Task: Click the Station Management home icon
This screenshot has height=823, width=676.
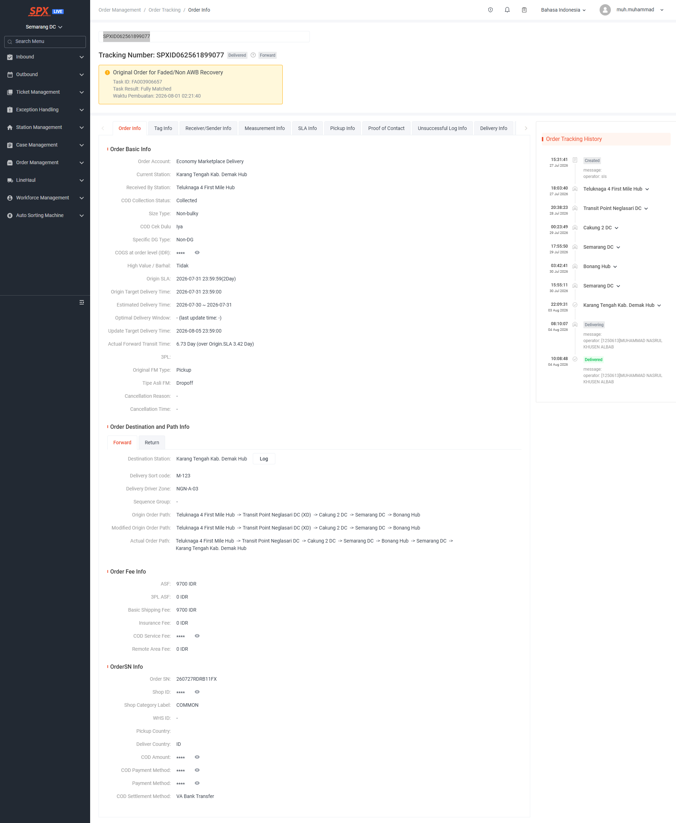Action: [x=10, y=128]
